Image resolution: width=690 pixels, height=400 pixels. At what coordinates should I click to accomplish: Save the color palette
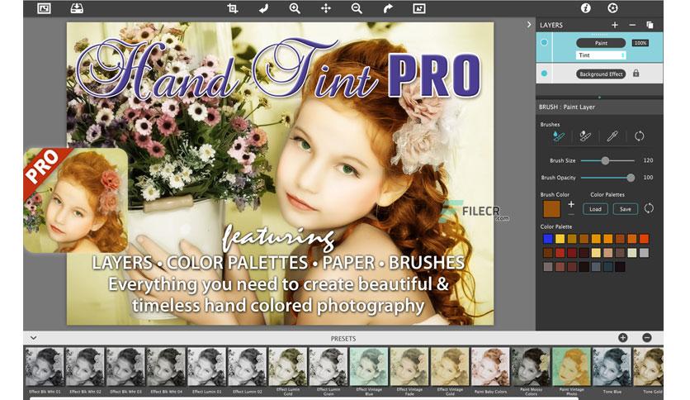pos(626,209)
